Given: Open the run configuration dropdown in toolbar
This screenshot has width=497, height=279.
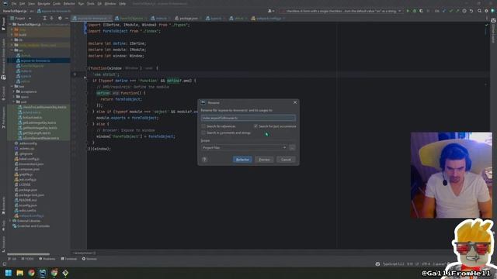Looking at the screenshot, I should coord(341,11).
